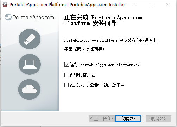The image size is (177, 127).
Task: Click the installer app icon in title bar
Action: 5,5
